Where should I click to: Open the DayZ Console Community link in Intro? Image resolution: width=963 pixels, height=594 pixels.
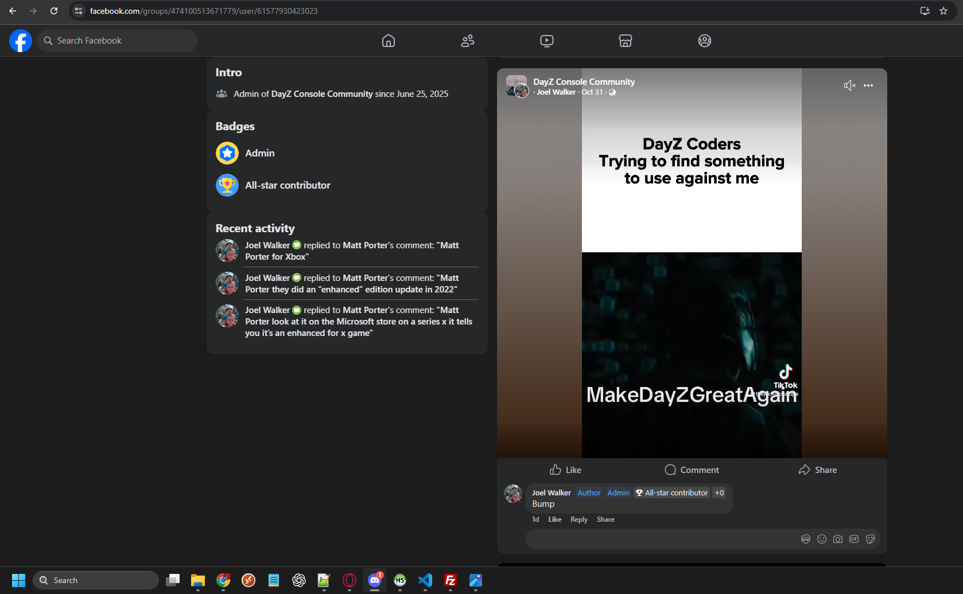pyautogui.click(x=322, y=94)
